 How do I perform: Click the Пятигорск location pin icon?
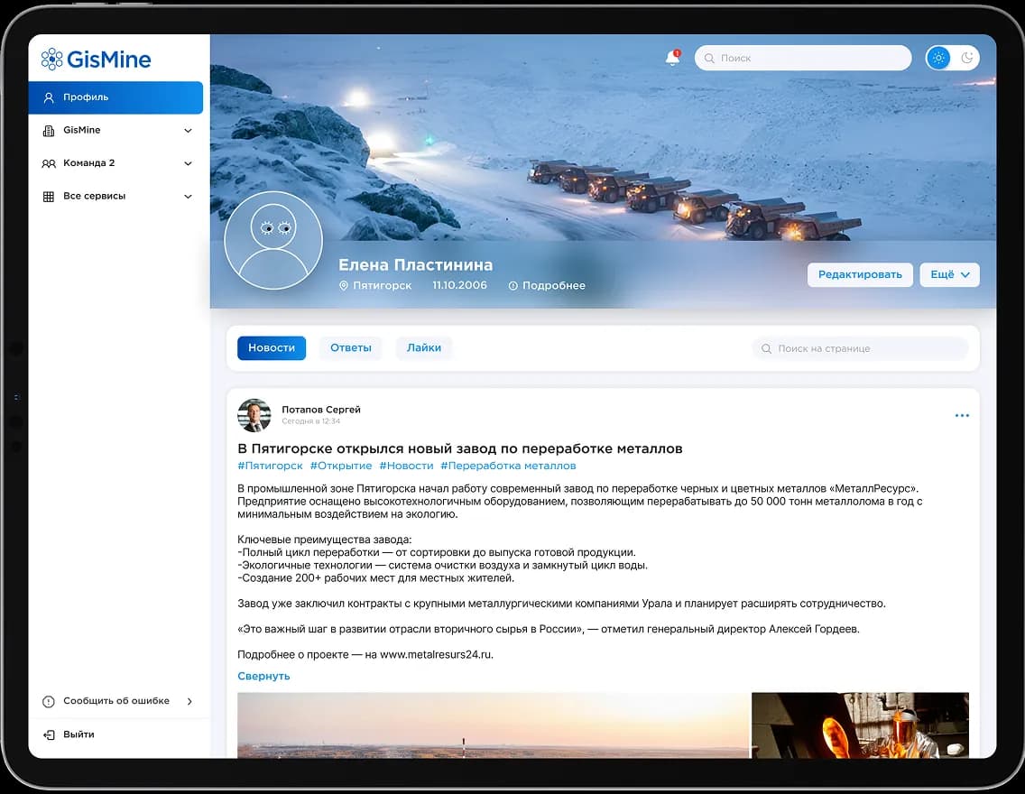(x=343, y=286)
